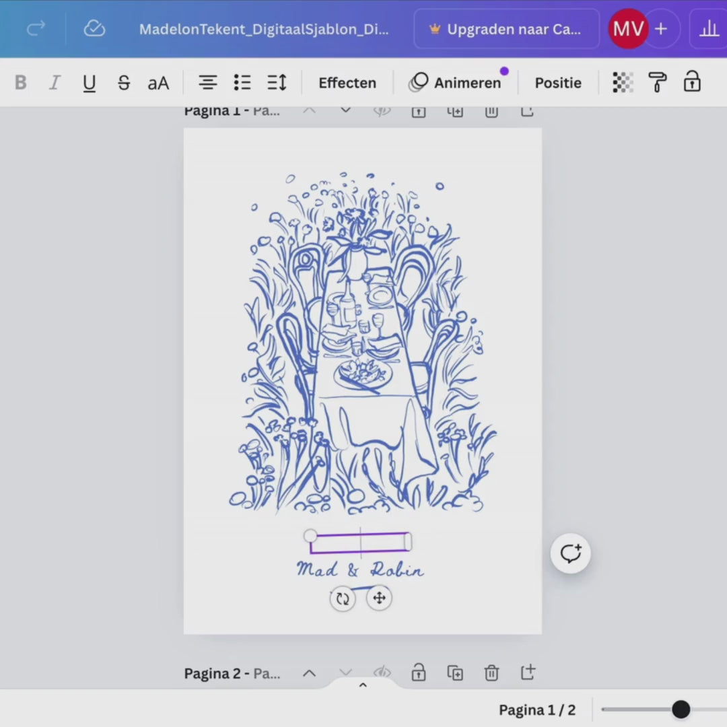Toggle the lock icon in toolbar
Image resolution: width=727 pixels, height=727 pixels.
(692, 83)
